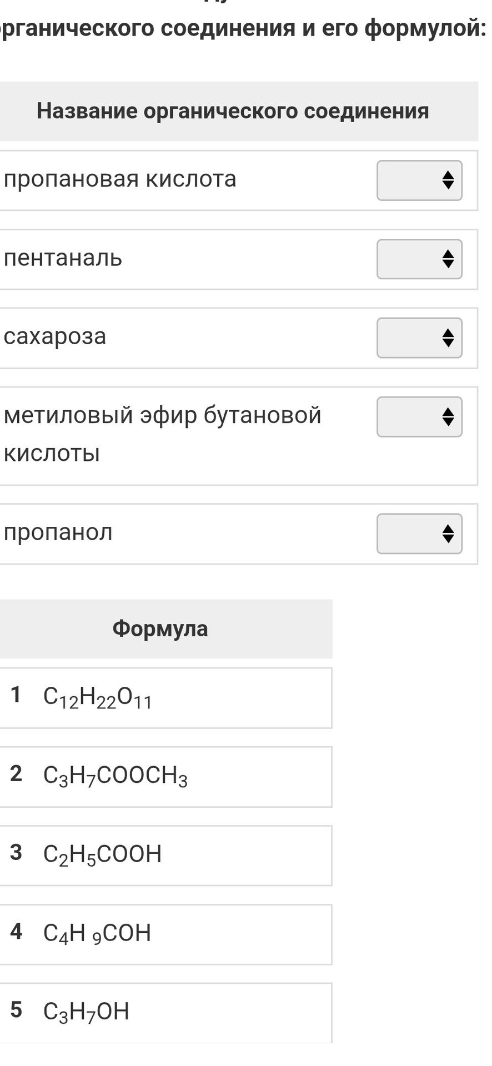Open dropdown for сахароза
The width and height of the screenshot is (492, 1066).
(x=419, y=338)
